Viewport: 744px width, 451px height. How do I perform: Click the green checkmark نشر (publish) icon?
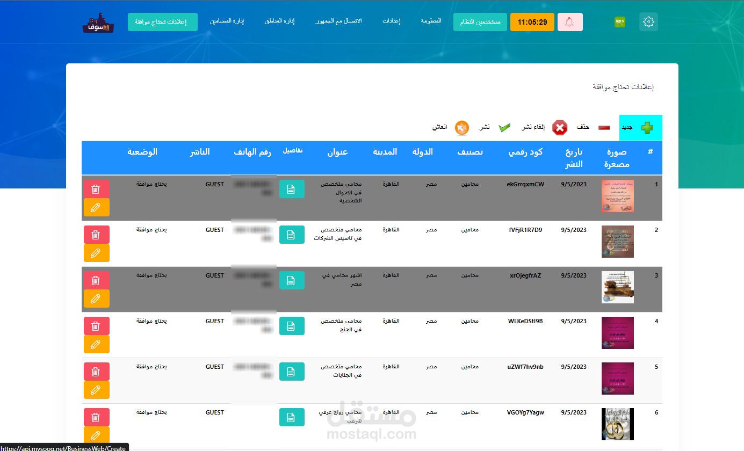coord(504,128)
